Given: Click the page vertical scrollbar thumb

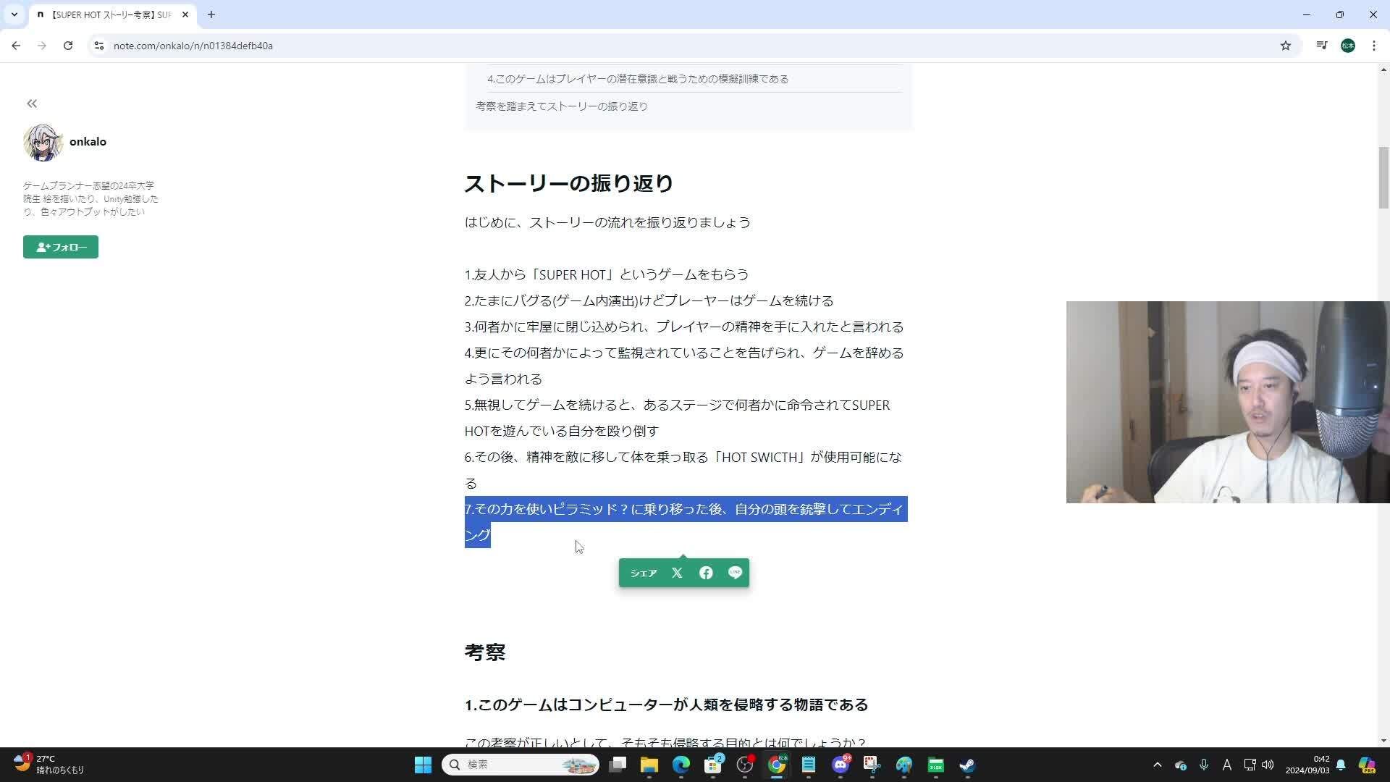Looking at the screenshot, I should (x=1383, y=177).
